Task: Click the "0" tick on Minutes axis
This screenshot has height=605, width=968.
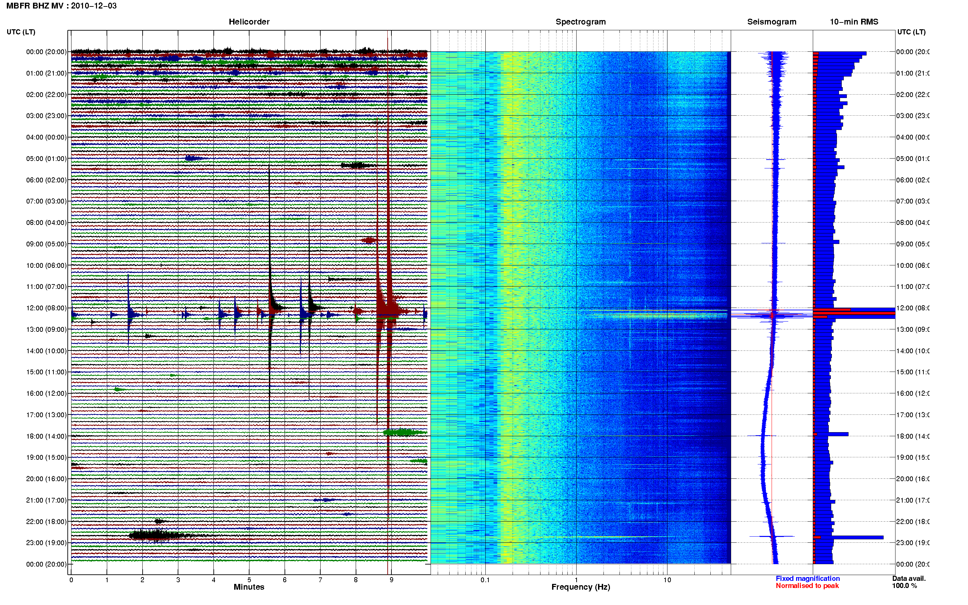Action: [71, 580]
